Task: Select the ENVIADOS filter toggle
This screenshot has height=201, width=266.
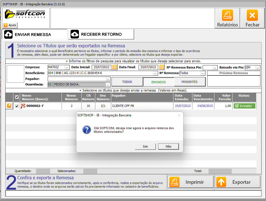Action: point(158,82)
